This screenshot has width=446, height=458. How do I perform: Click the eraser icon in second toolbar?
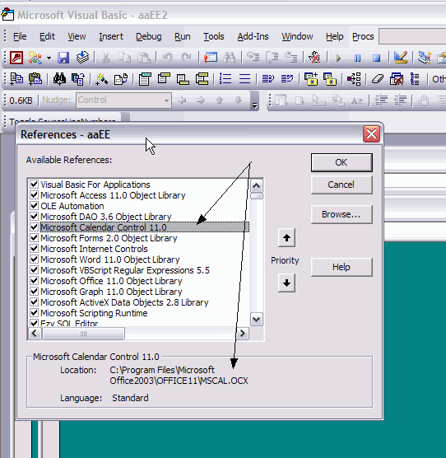(378, 79)
